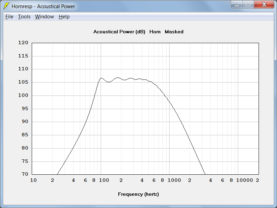Click the 85 dB y-axis label
277x208 pixels.
click(x=25, y=135)
